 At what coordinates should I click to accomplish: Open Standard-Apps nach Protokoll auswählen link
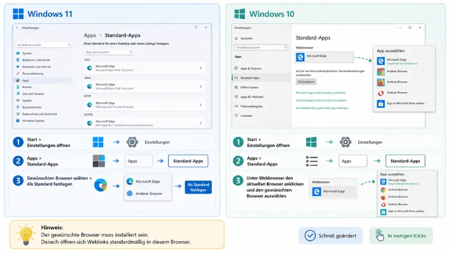point(321,100)
